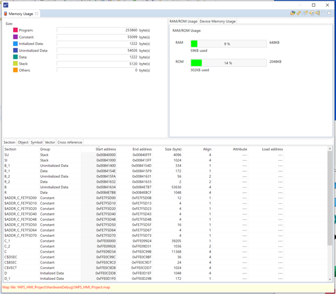This screenshot has width=336, height=294.
Task: Close the Memory Usage view tab
Action: tap(37, 14)
